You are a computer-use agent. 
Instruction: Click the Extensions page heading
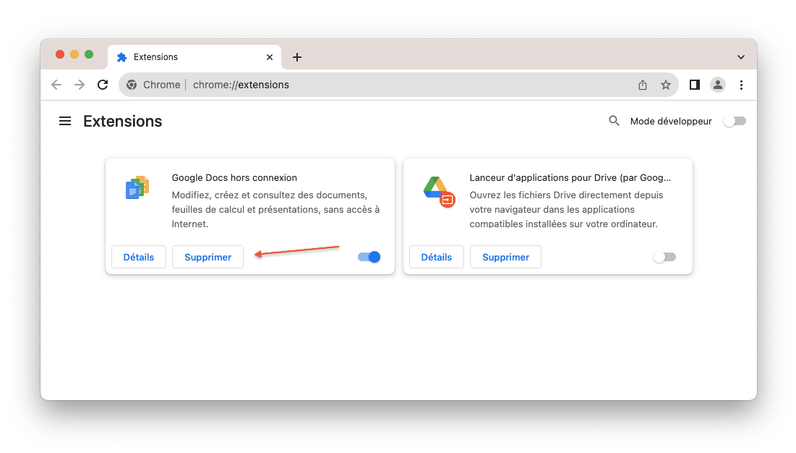(x=123, y=122)
